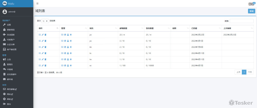Click the envelope mailboxes icon in the to domain row

(x=62, y=53)
